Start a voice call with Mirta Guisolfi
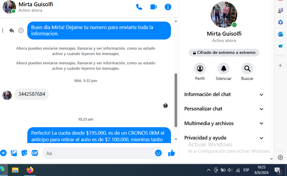The height and width of the screenshot is (176, 287). [139, 7]
